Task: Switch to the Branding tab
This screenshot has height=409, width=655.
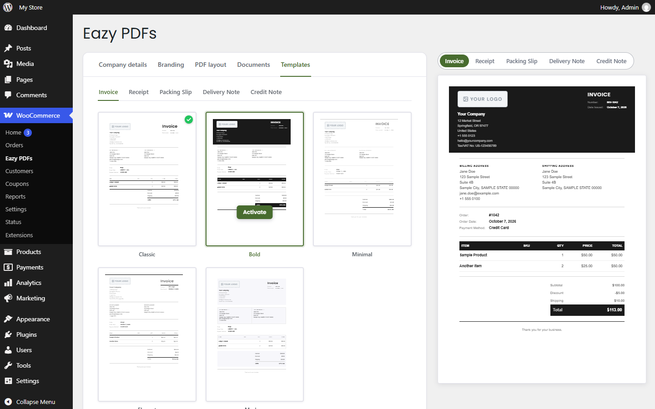Action: point(171,65)
